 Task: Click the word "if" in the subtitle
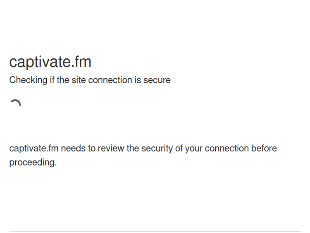click(52, 80)
